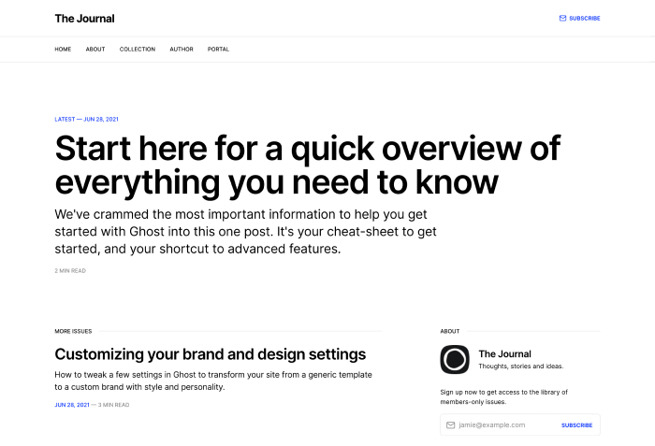Click the Subscribe link in top header
655x446 pixels.
[584, 18]
